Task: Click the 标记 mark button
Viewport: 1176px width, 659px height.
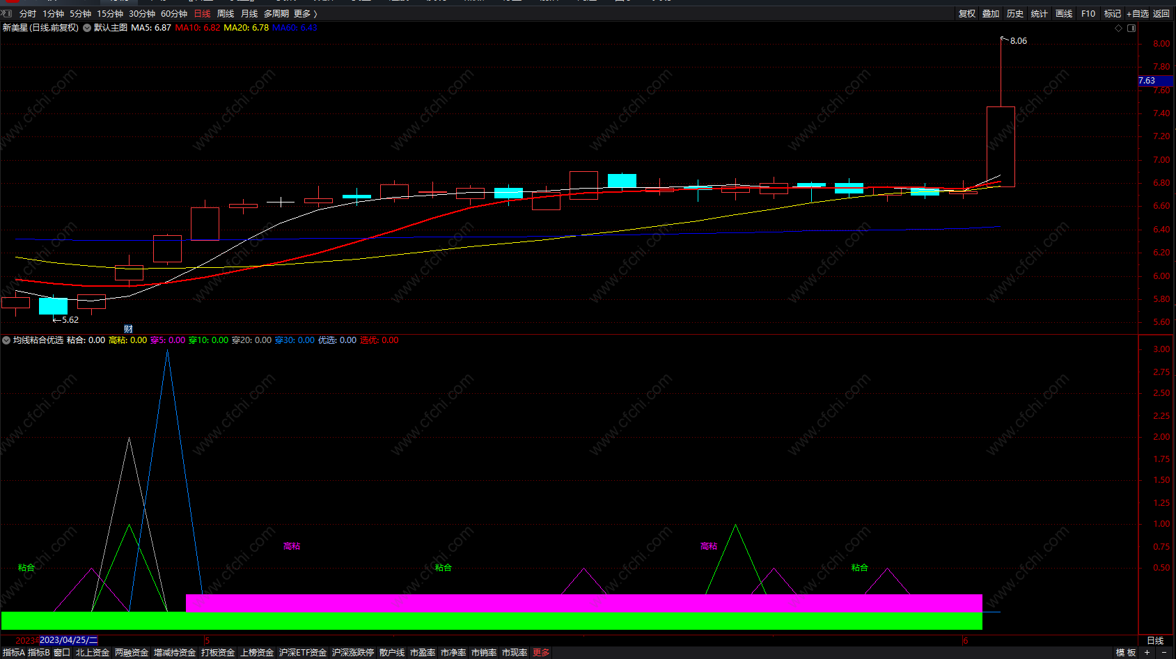Action: pyautogui.click(x=1113, y=14)
